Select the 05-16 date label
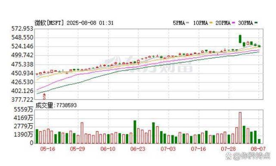Image resolution: width=276 pixels, height=166 pixels. 47,149
